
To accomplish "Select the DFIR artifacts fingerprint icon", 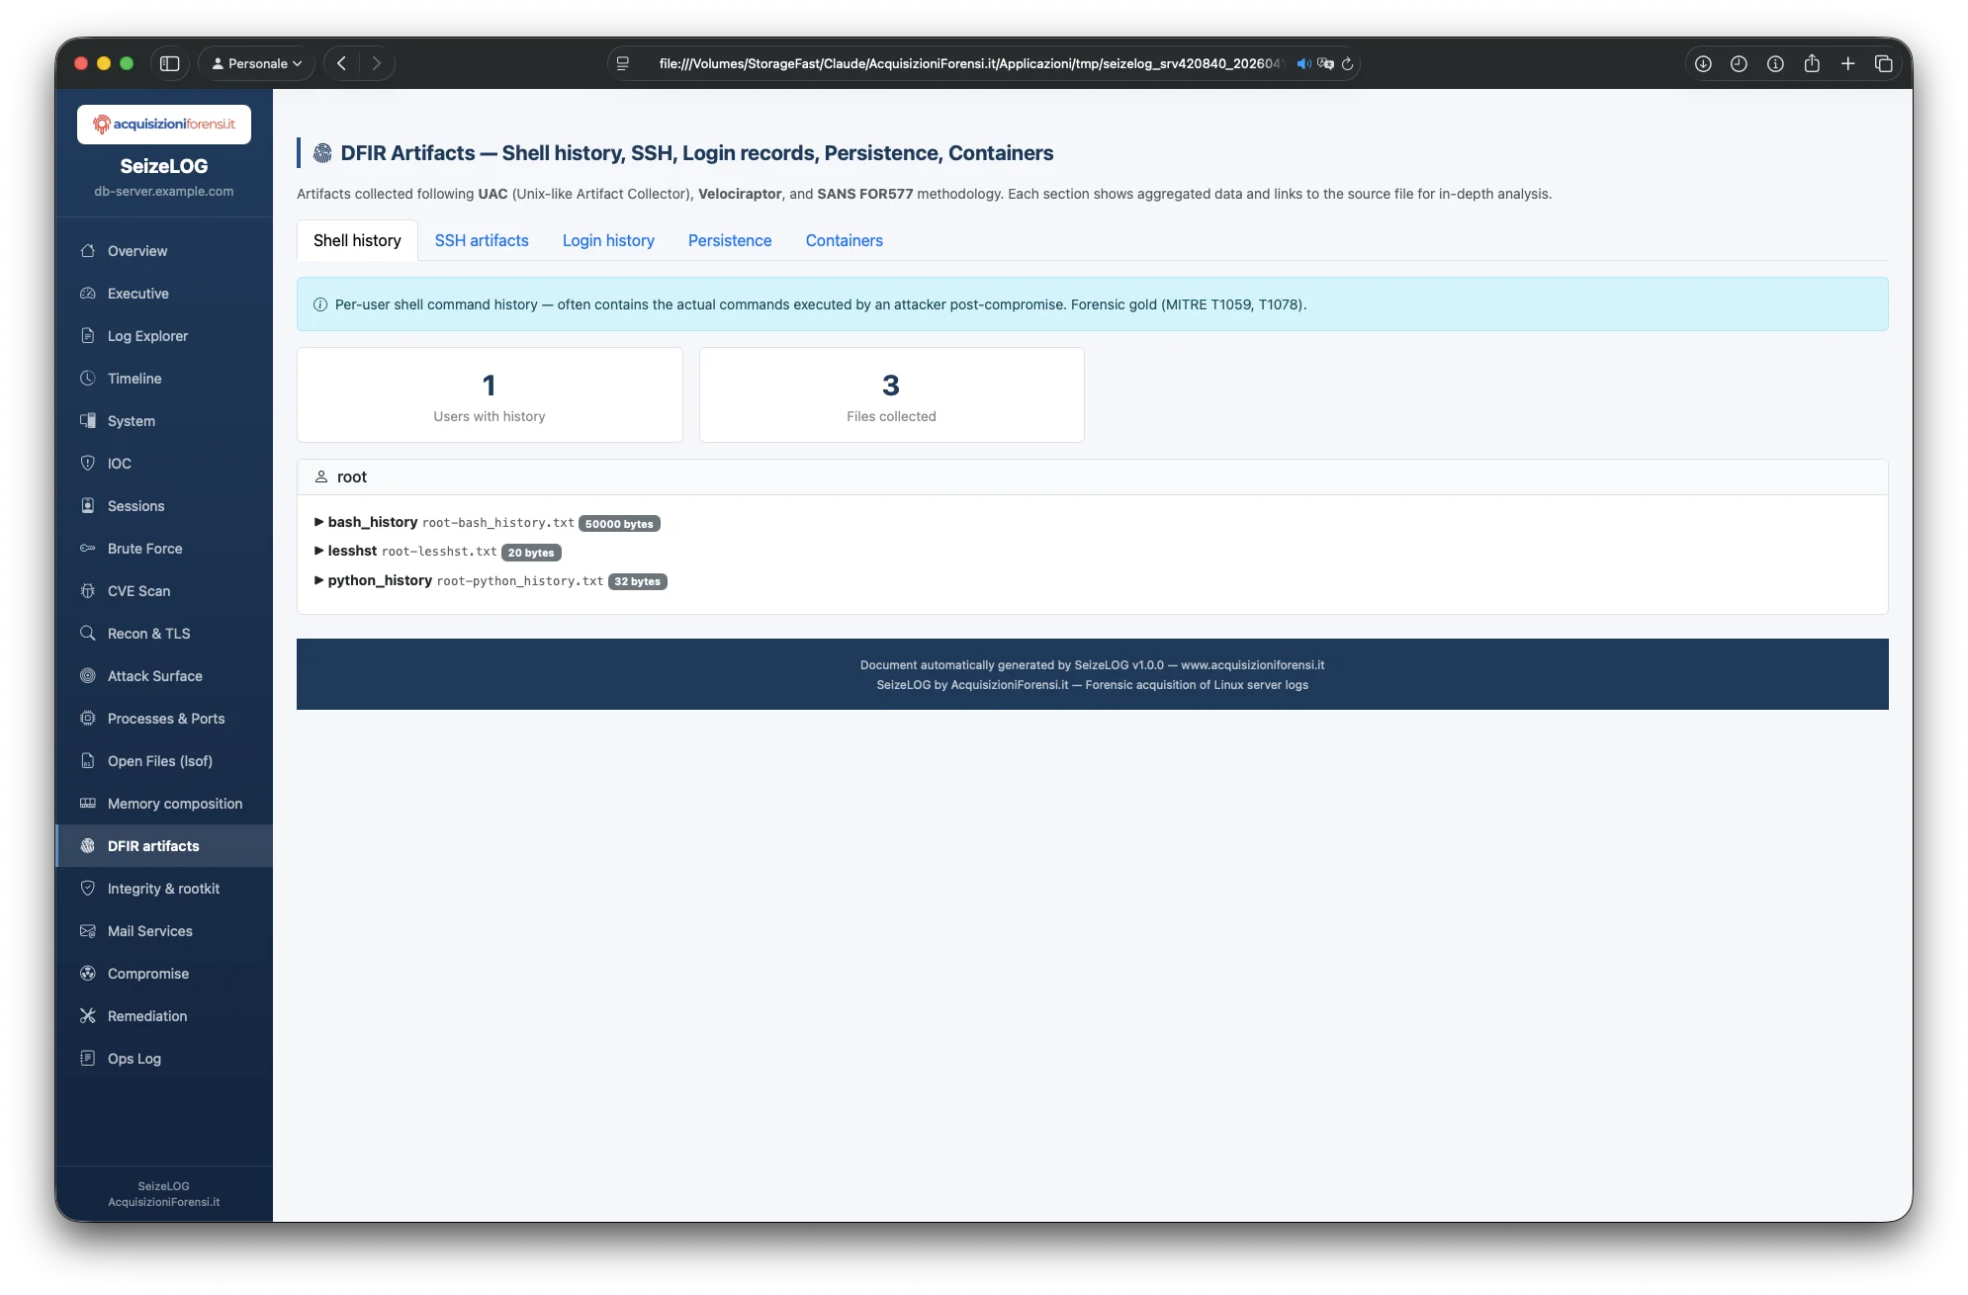I will (88, 846).
